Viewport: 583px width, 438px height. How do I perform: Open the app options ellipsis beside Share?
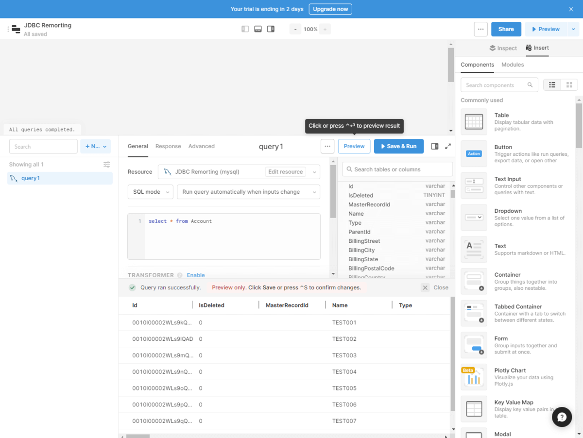480,29
